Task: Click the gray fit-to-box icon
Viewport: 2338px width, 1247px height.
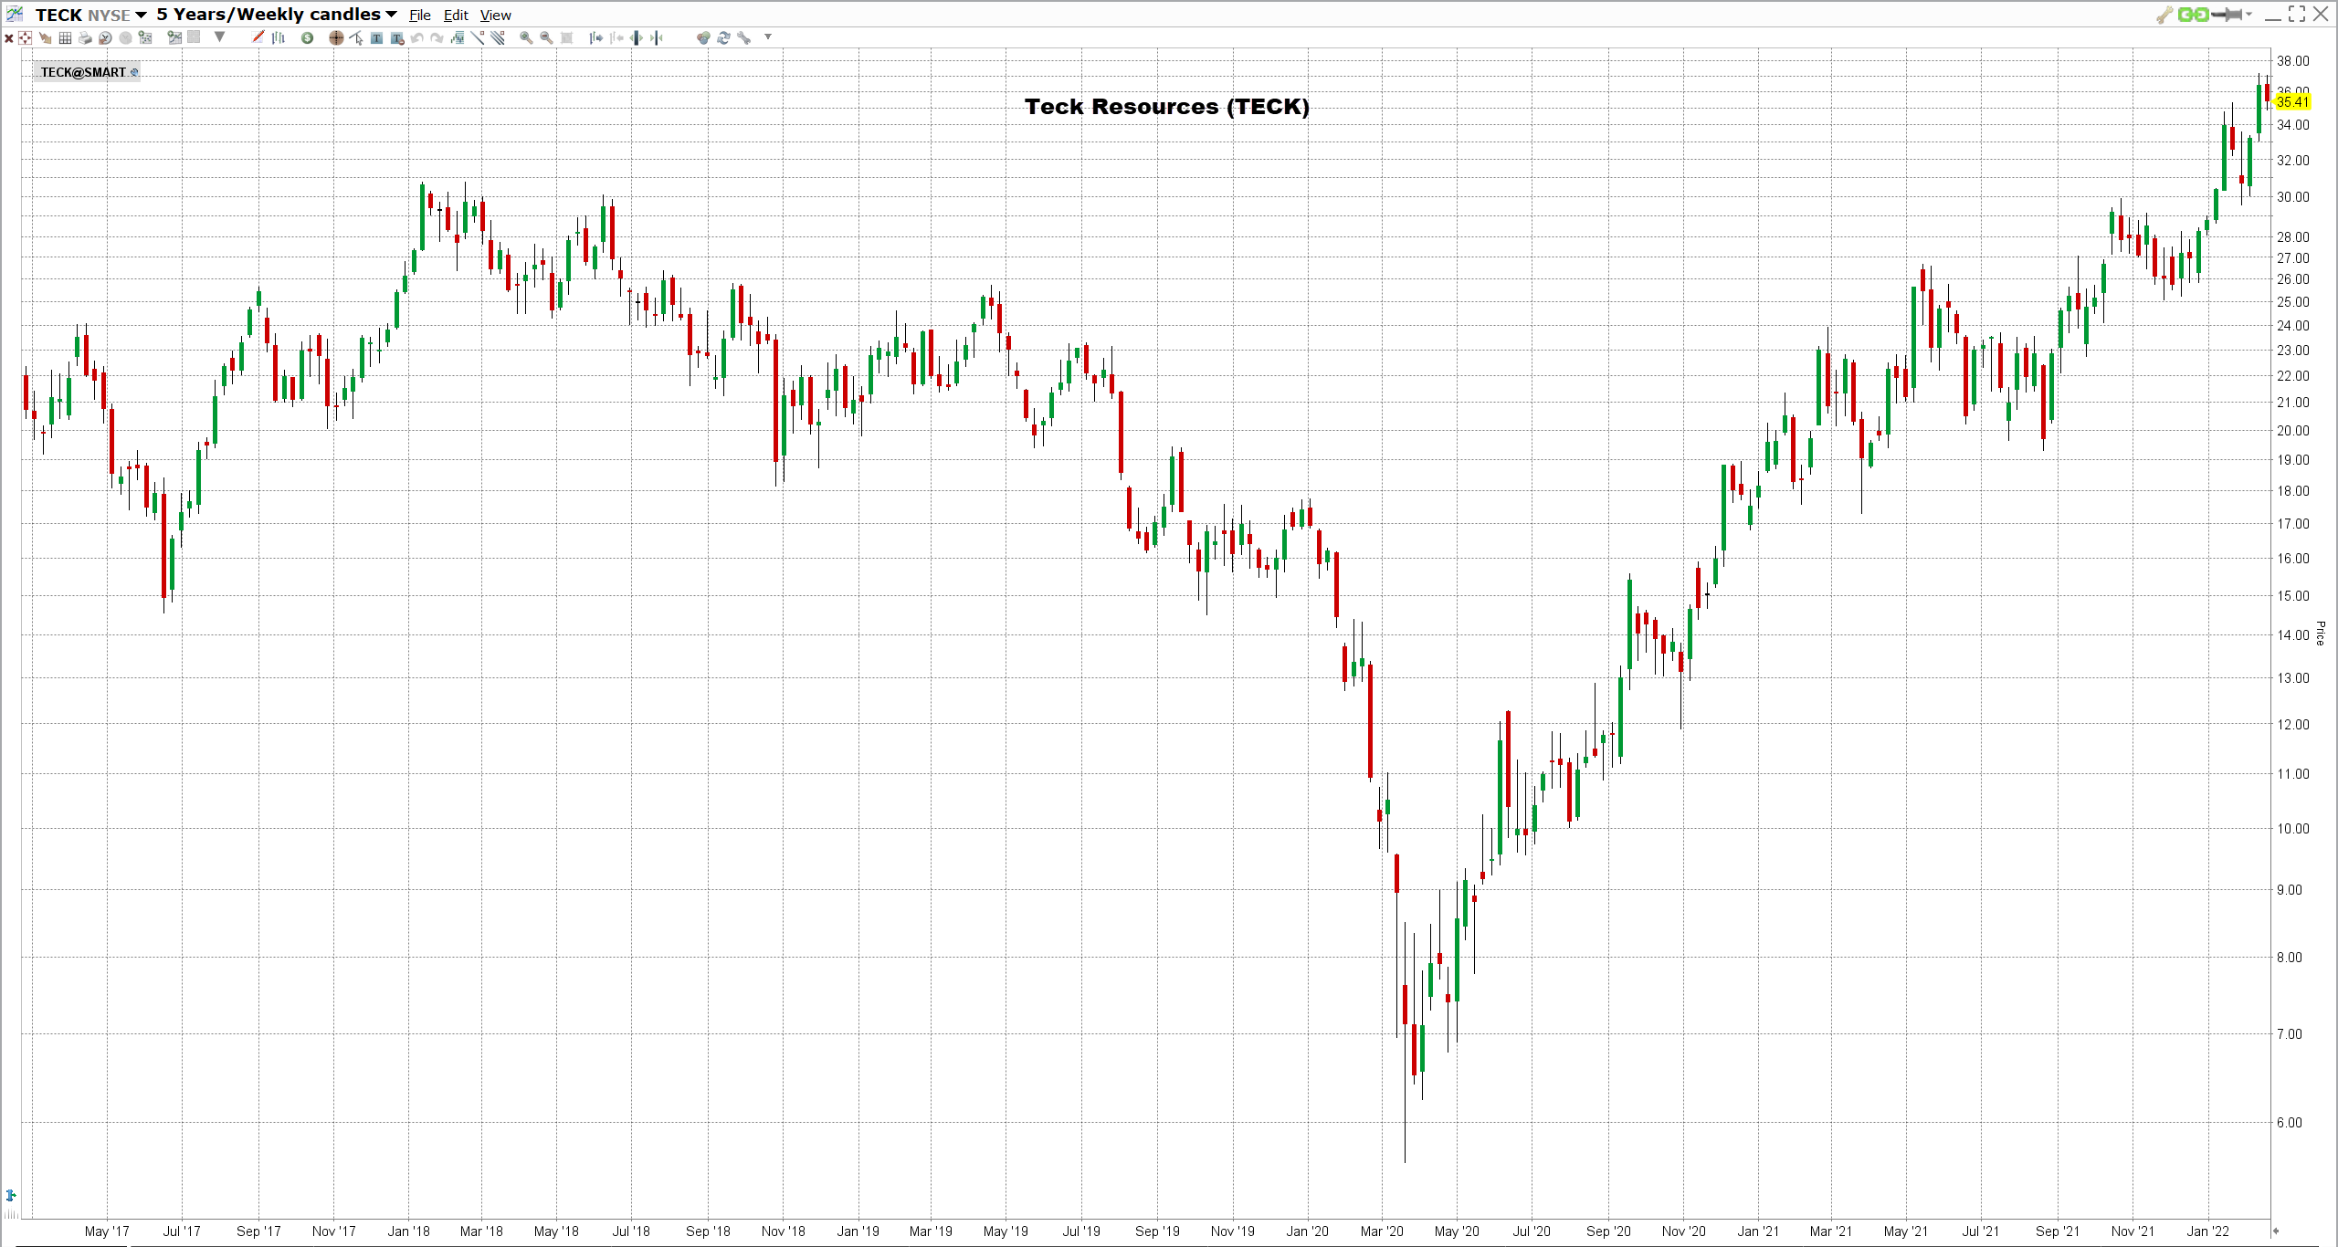Action: (566, 37)
